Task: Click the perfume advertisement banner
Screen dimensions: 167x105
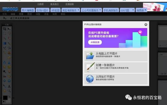Action: pyautogui.click(x=155, y=7)
